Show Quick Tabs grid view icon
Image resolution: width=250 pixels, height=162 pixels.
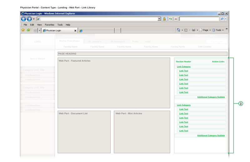35,30
